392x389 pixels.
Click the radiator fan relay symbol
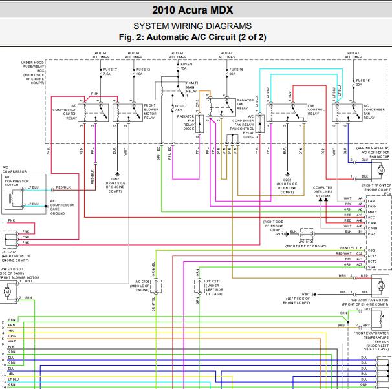point(221,107)
